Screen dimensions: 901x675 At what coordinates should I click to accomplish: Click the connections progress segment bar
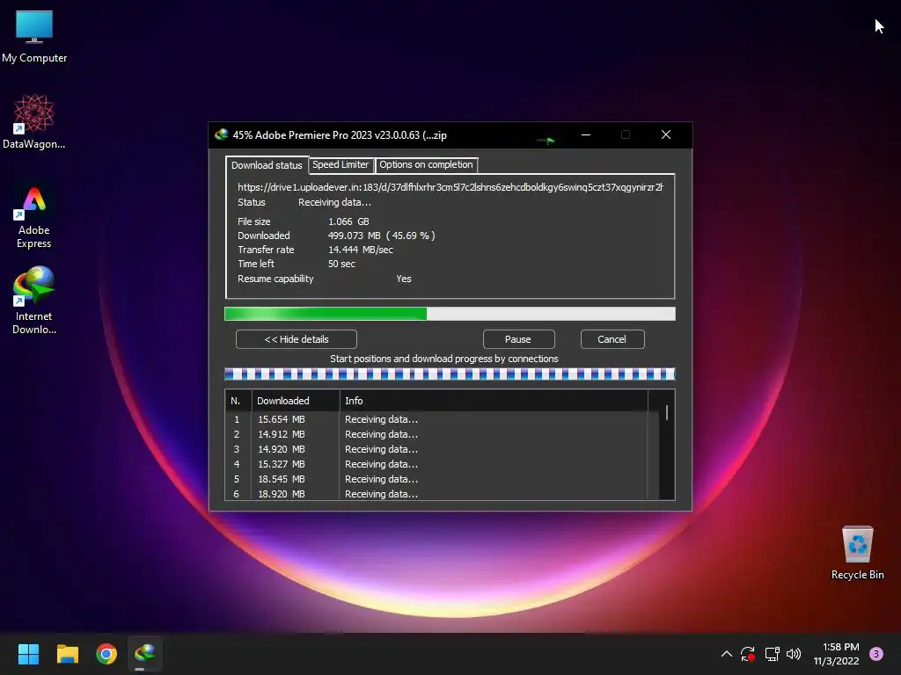tap(450, 374)
